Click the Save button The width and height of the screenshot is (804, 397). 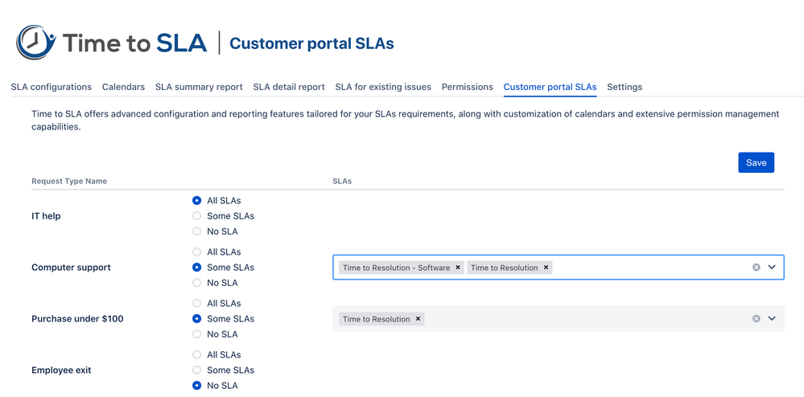pos(756,162)
